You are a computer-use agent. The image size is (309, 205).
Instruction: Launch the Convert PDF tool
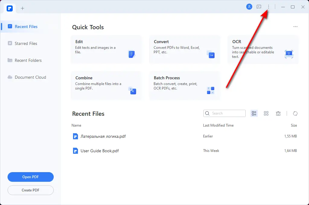point(184,49)
